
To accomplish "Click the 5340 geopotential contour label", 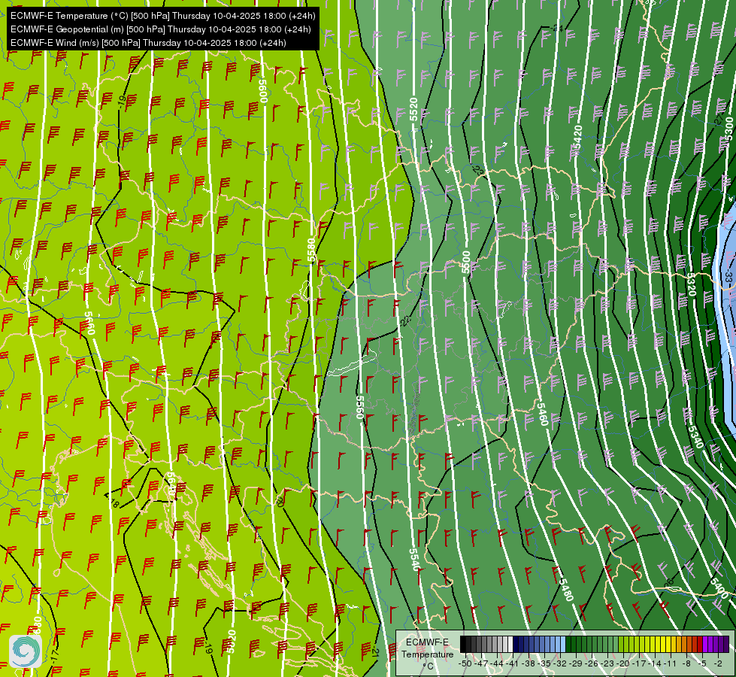I will 695,436.
